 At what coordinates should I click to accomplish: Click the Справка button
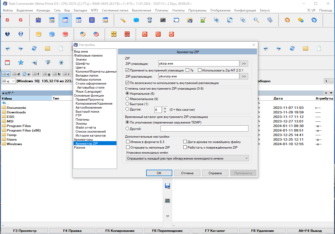[x=215, y=173]
